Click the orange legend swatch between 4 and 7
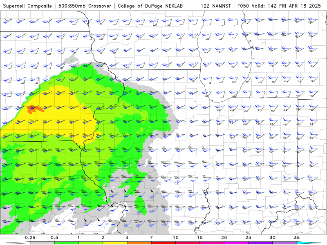This screenshot has width=327, height=245. point(139,243)
